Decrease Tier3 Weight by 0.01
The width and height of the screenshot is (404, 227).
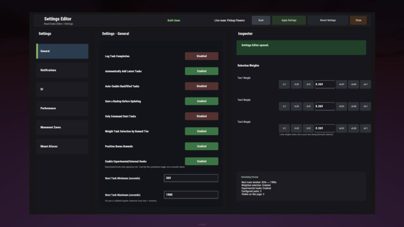tap(309, 128)
